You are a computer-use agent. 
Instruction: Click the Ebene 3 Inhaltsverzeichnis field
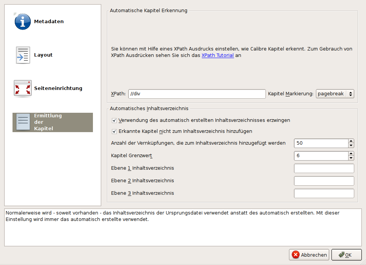324,193
